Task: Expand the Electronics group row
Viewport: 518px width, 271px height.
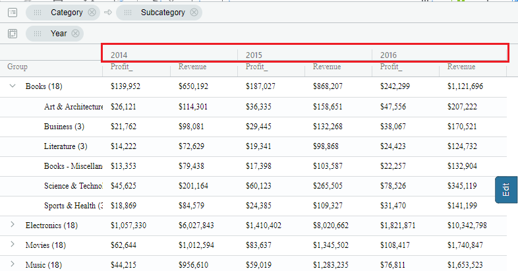Action: [13, 224]
